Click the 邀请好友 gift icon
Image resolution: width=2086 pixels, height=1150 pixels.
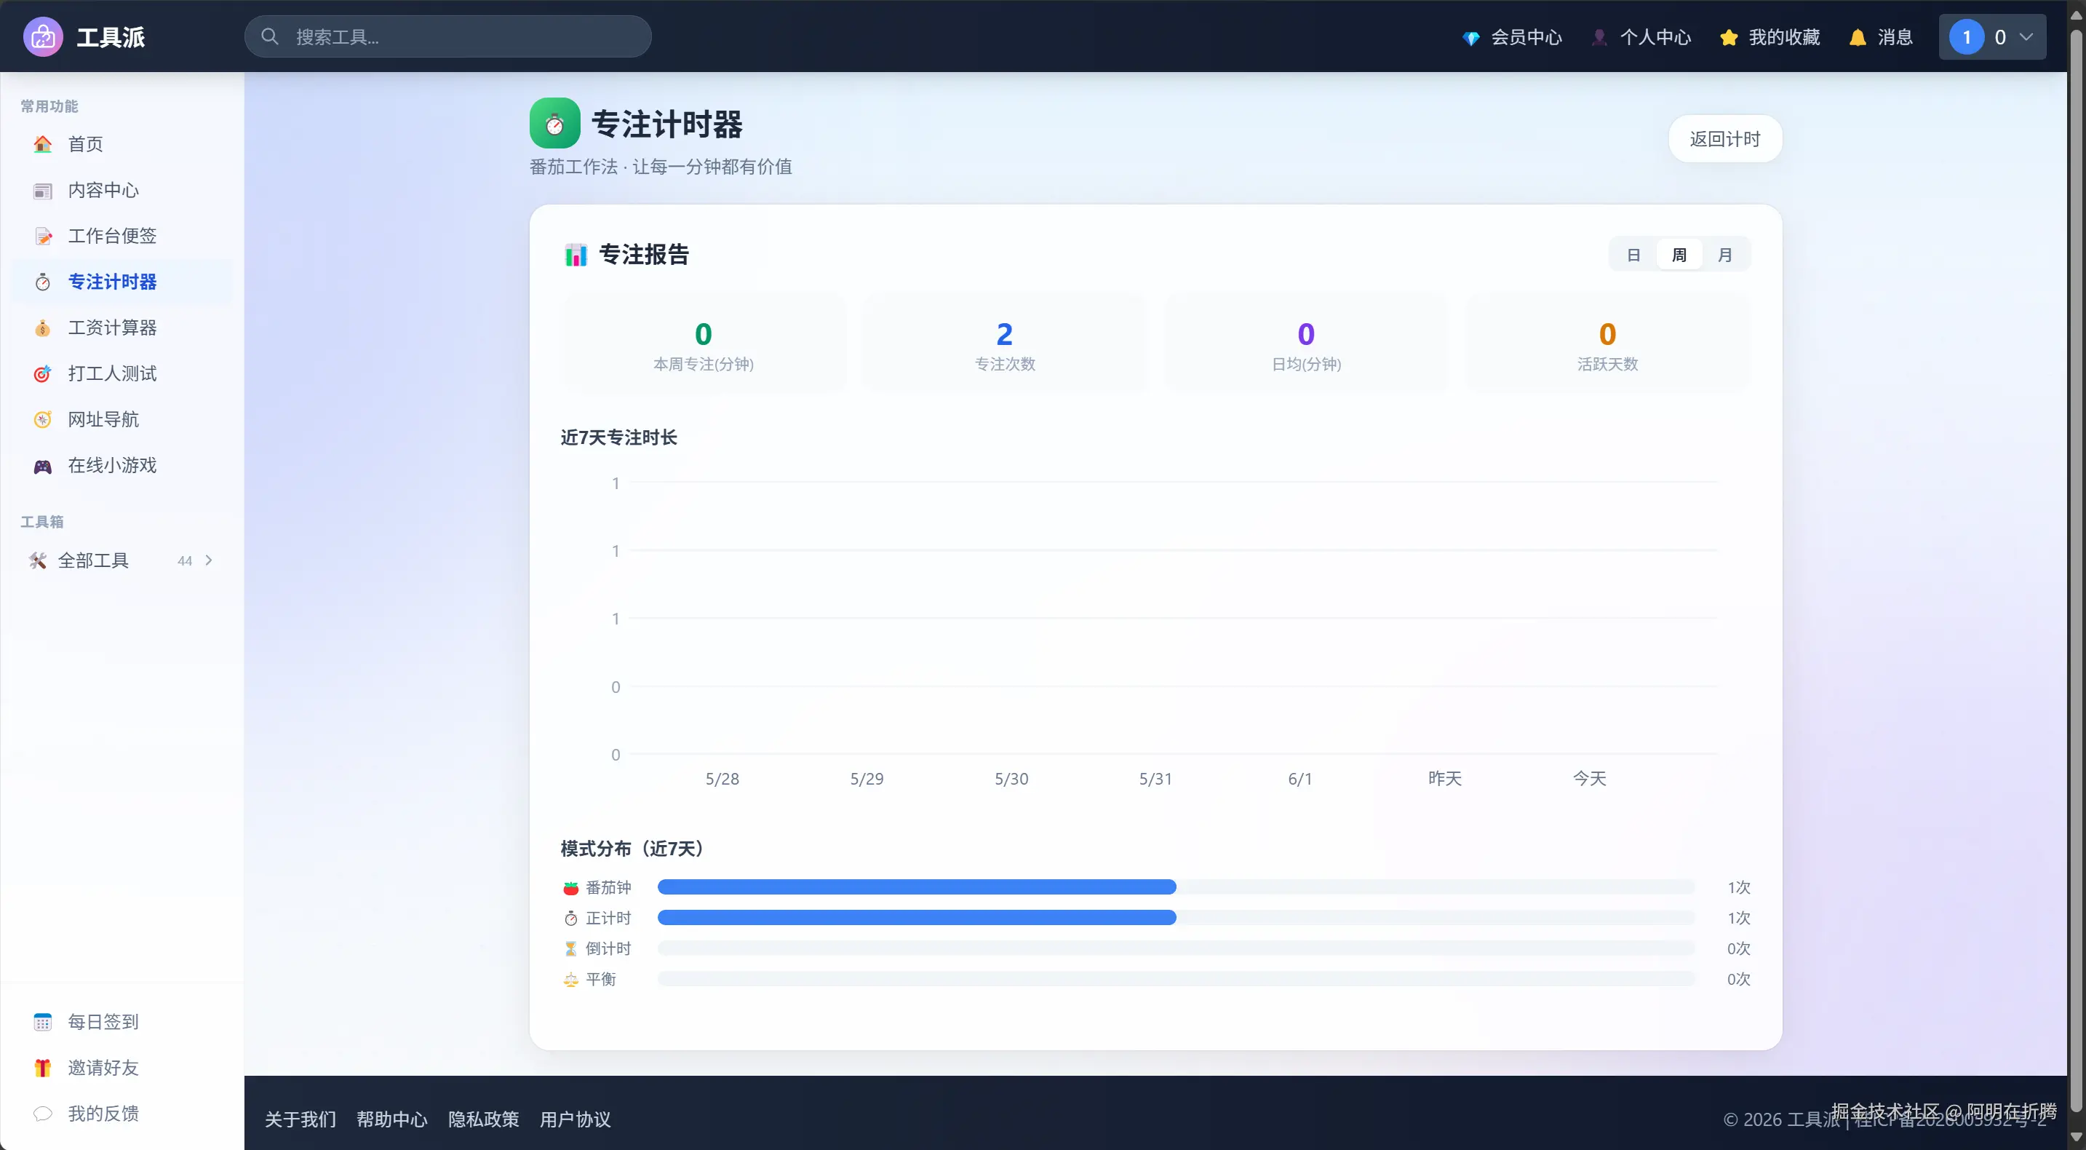[x=43, y=1068]
